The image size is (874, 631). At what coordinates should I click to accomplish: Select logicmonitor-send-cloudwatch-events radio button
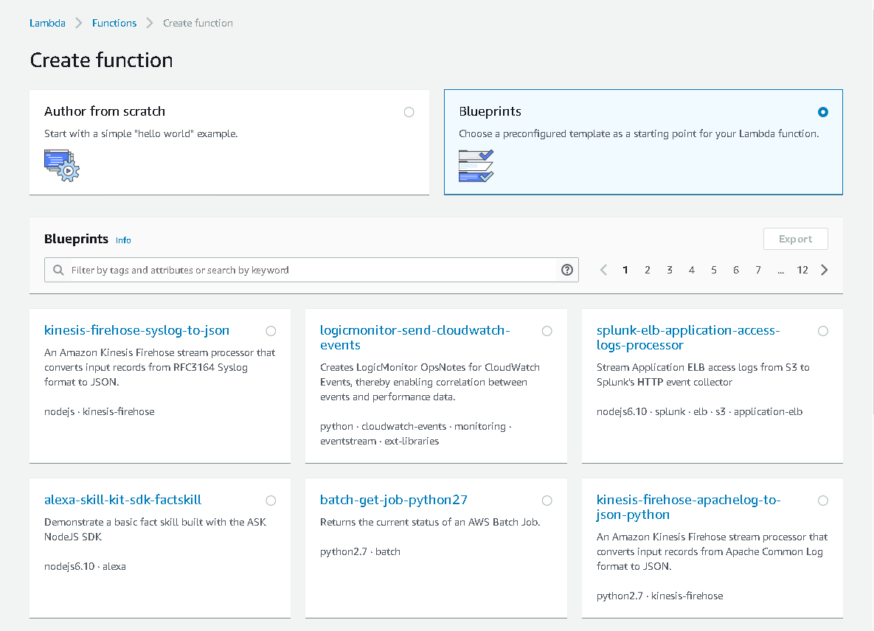pos(547,331)
